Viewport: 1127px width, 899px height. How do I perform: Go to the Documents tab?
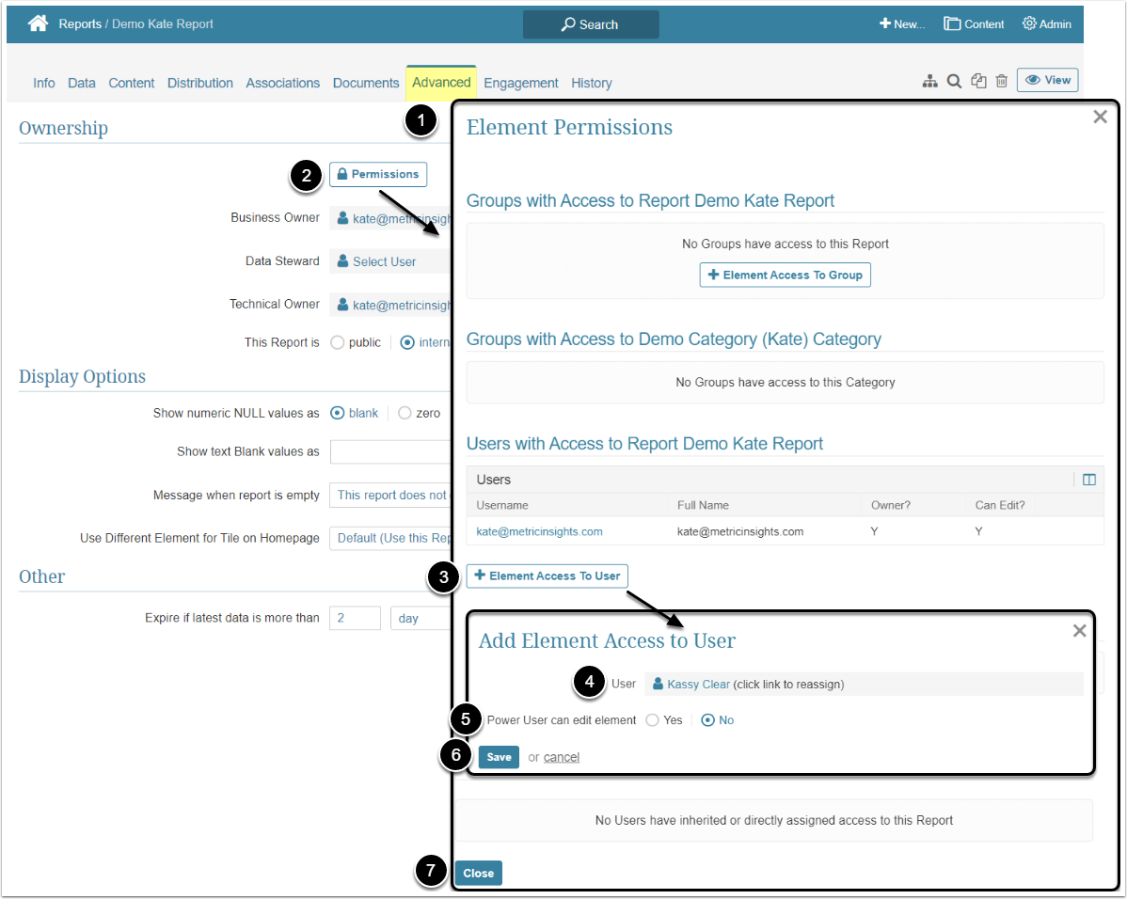pos(366,83)
